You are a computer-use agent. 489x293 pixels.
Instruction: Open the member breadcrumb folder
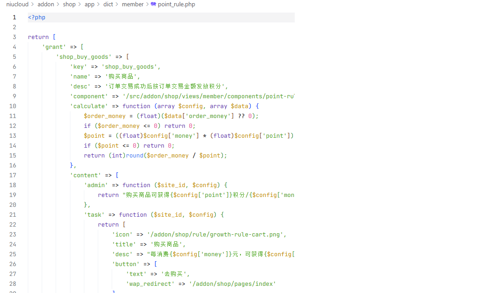coord(132,4)
